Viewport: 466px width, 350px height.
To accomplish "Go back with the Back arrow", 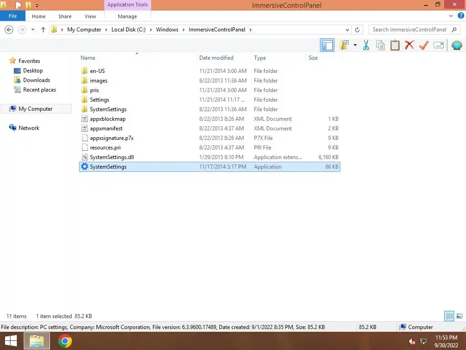I will point(9,30).
